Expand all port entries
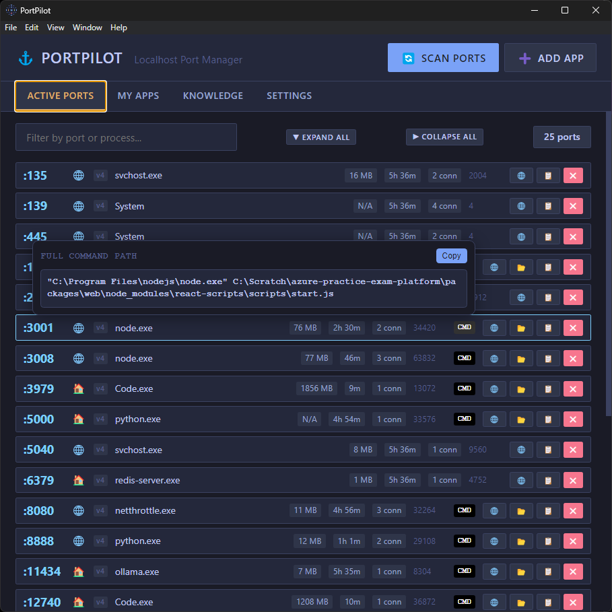 pyautogui.click(x=321, y=137)
